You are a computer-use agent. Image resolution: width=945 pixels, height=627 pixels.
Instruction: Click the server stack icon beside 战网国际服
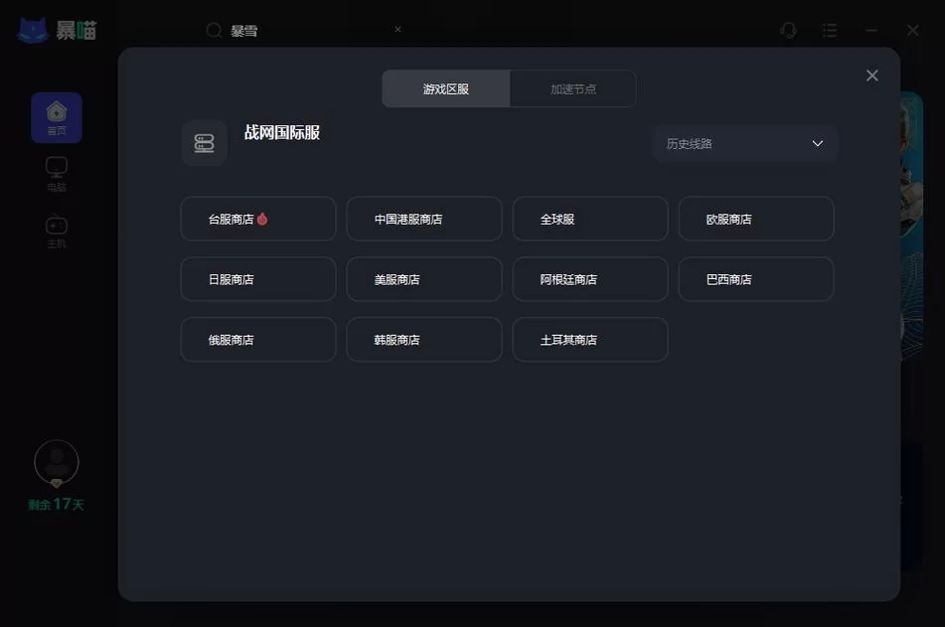205,143
